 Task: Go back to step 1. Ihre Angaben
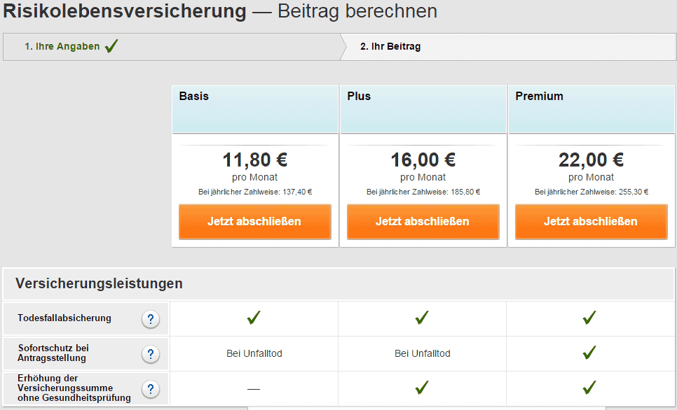coord(62,47)
